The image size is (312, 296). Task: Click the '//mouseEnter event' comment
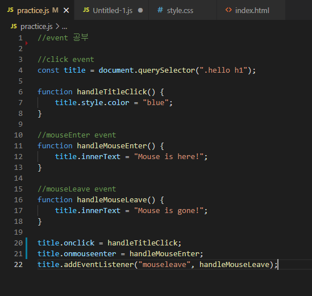click(x=77, y=135)
